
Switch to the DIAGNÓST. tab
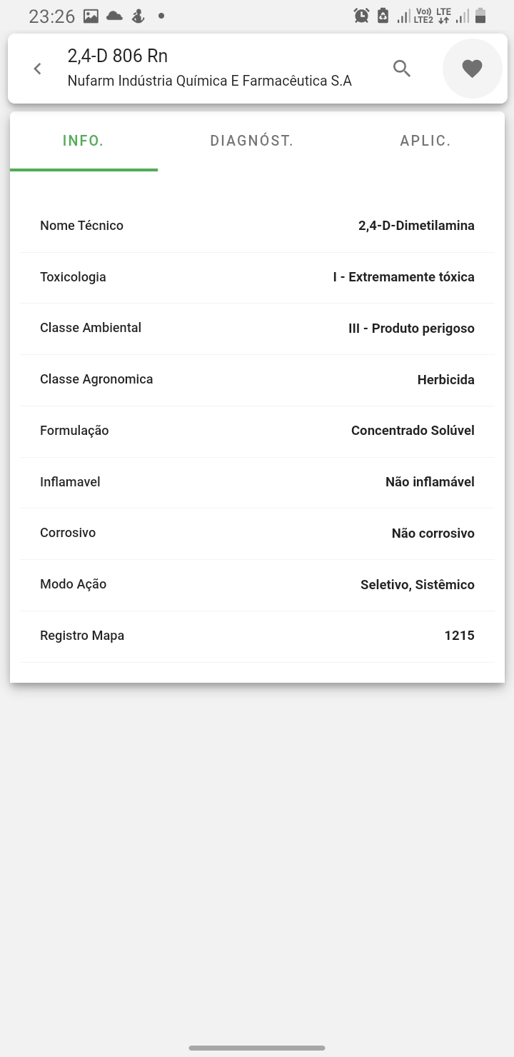(251, 141)
